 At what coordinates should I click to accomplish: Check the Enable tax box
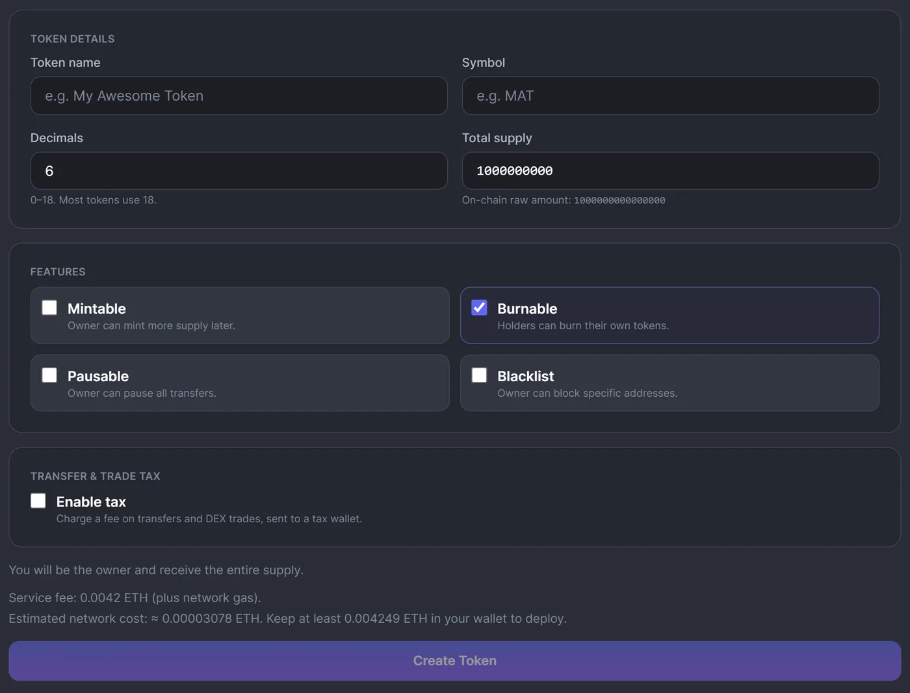pos(38,501)
